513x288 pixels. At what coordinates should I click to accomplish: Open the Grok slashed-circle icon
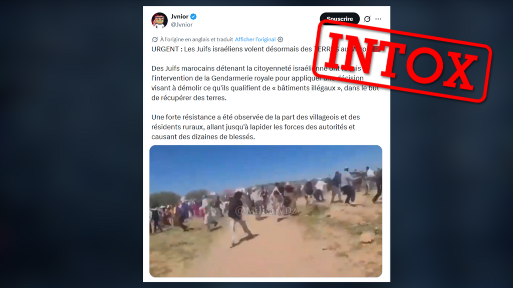click(x=367, y=19)
